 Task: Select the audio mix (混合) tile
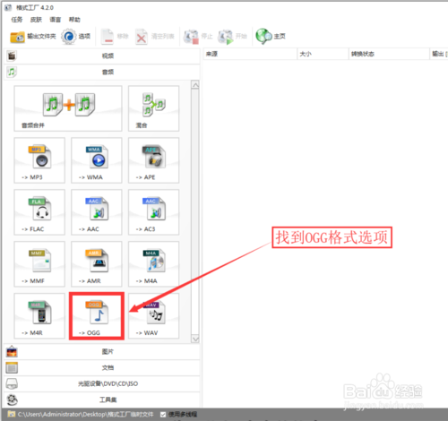click(x=154, y=108)
